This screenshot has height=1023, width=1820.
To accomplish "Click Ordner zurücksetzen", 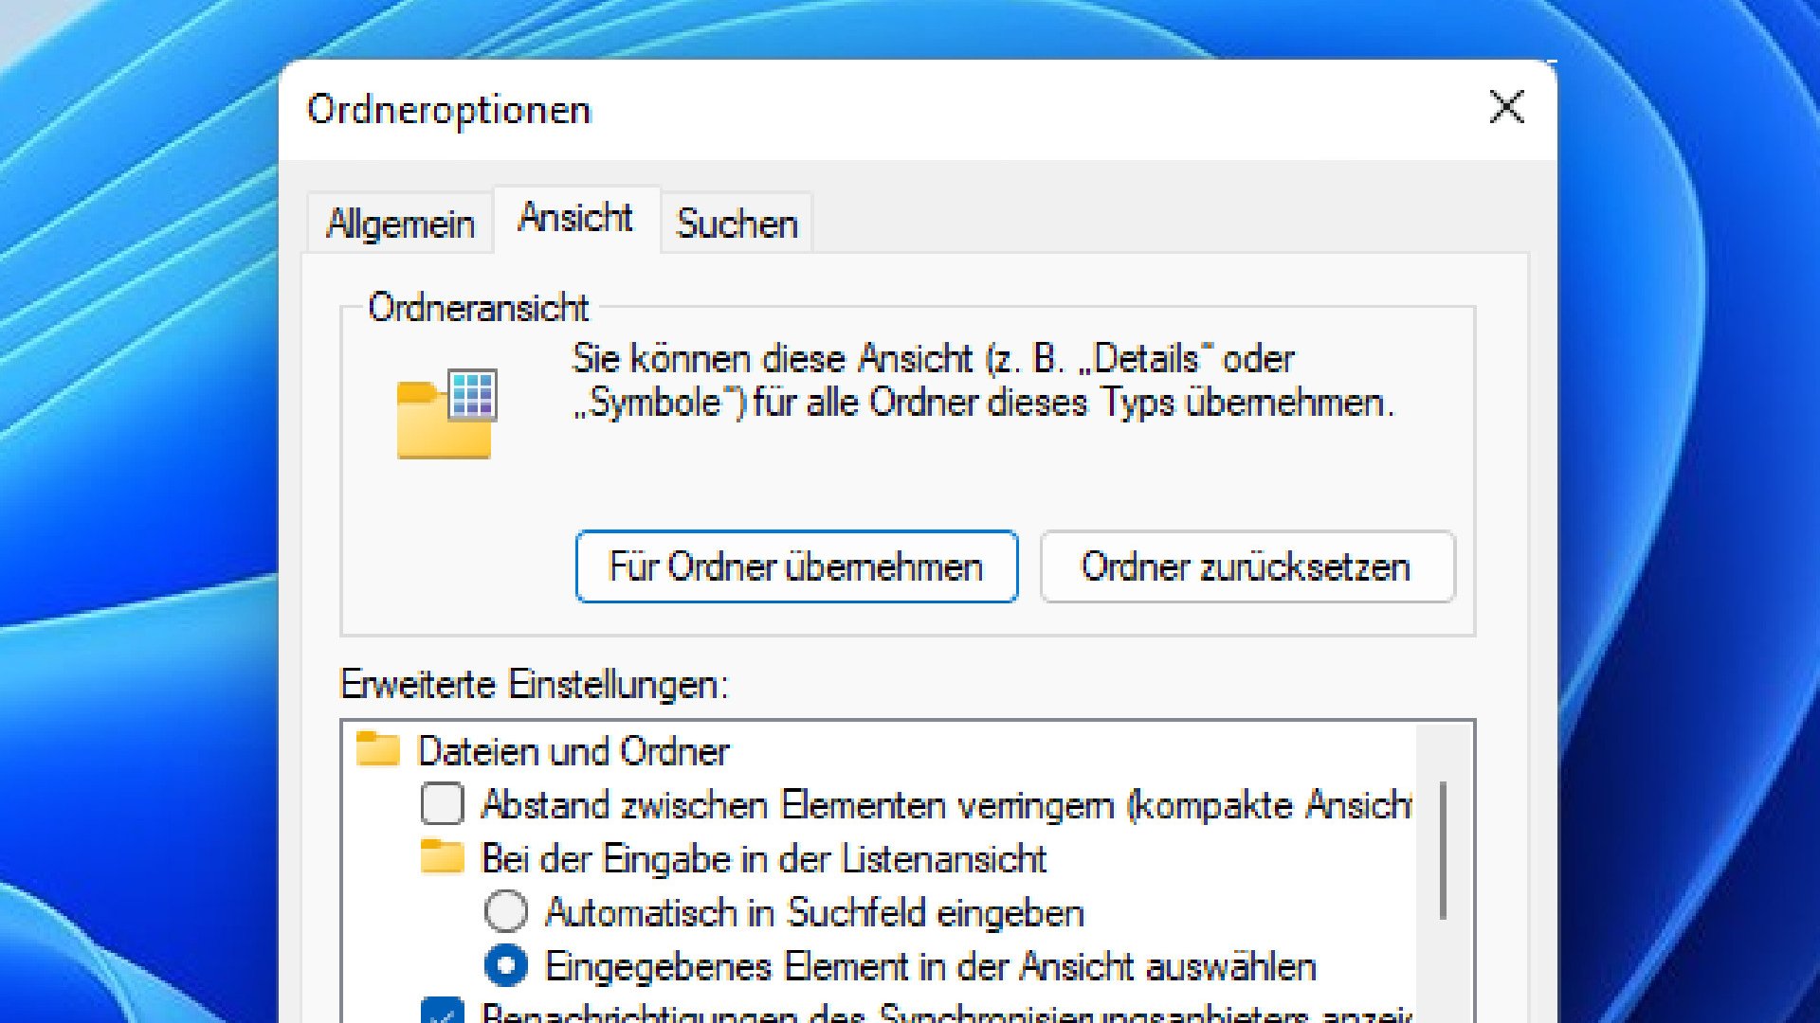I will (1246, 566).
